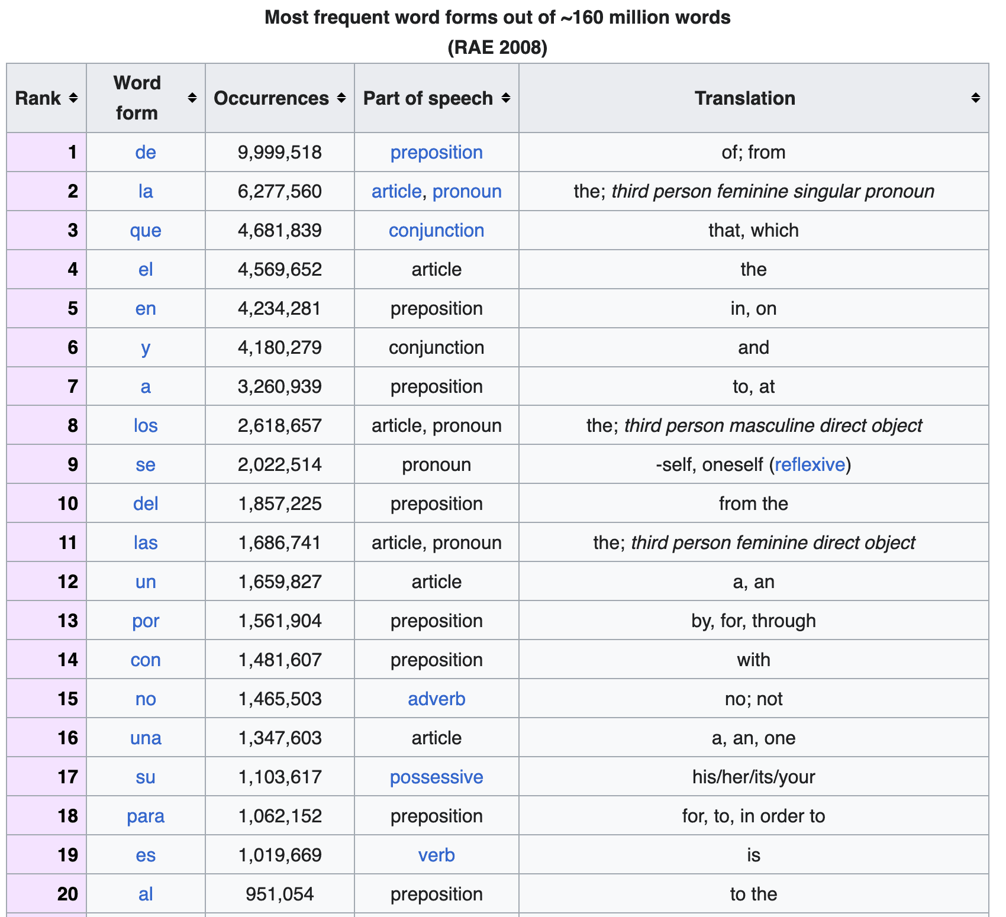
Task: Click the 'reflexive' translation link
Action: coord(810,465)
